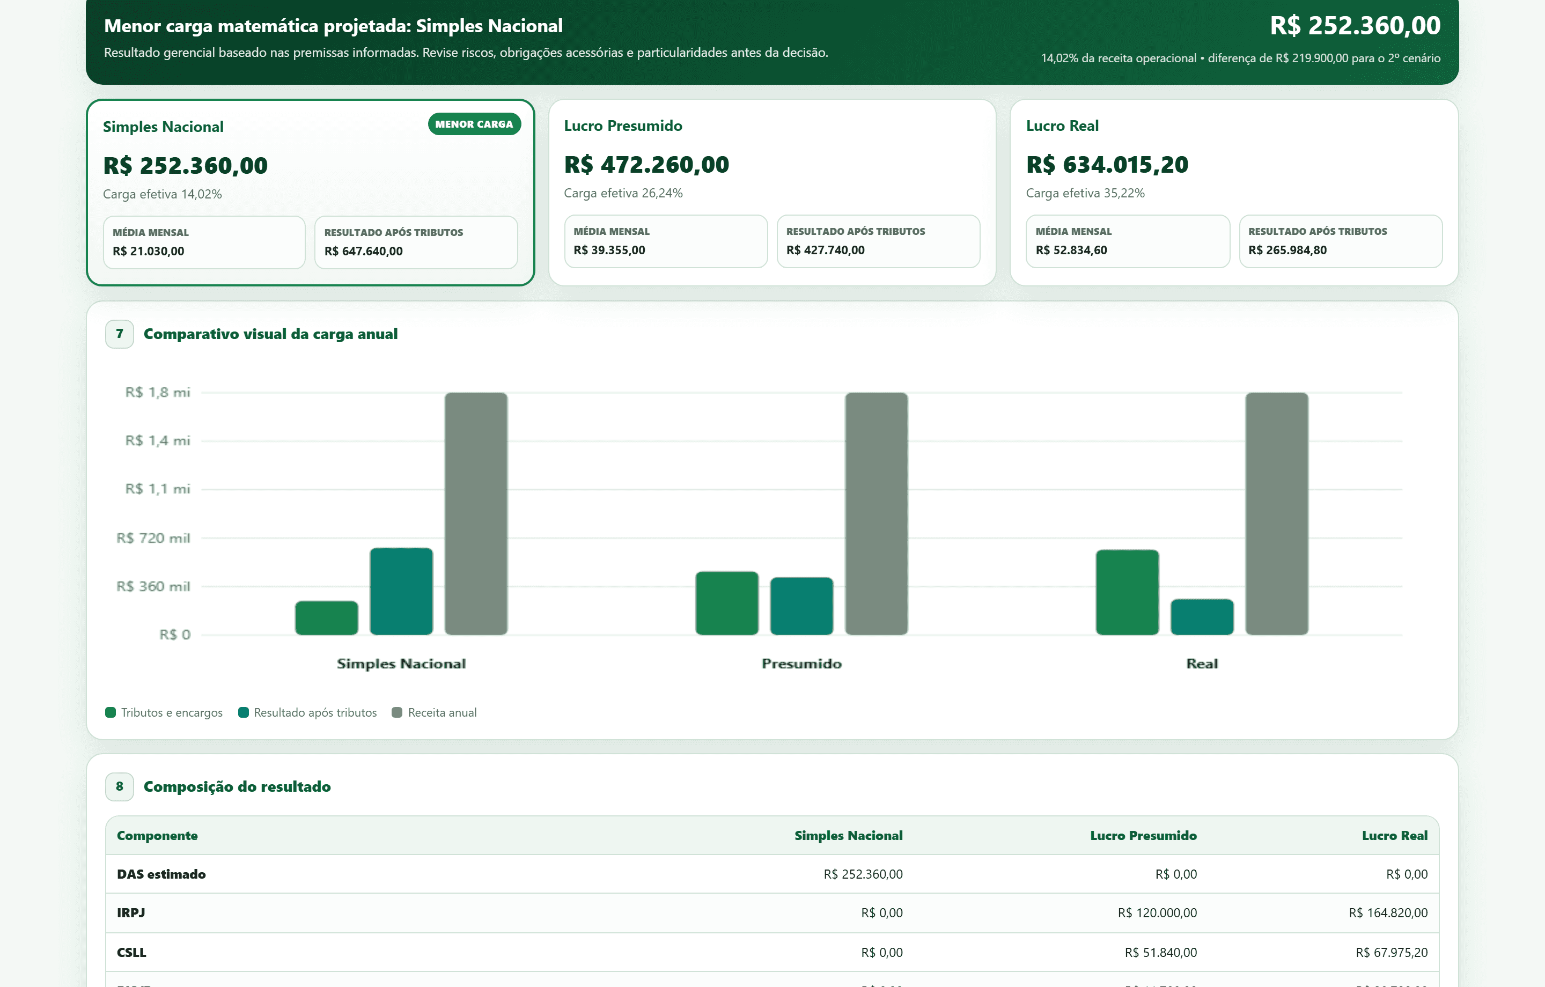Click the DAS estimado row label
Viewport: 1545px width, 987px height.
click(x=161, y=874)
